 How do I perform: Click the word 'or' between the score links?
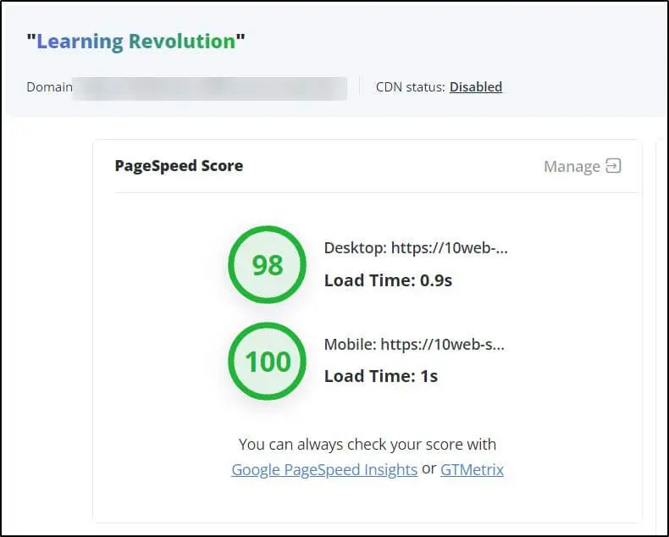(428, 469)
